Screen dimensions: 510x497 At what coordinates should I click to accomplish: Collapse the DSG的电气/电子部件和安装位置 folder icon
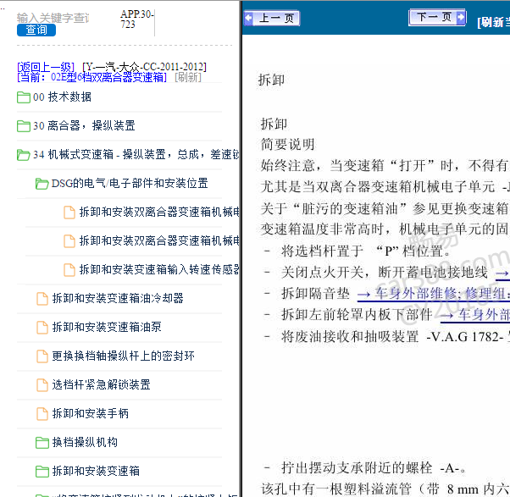42,184
